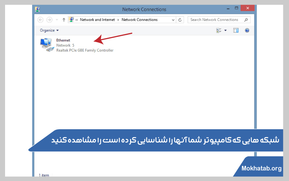Select the Ethernet connection name

pyautogui.click(x=63, y=40)
